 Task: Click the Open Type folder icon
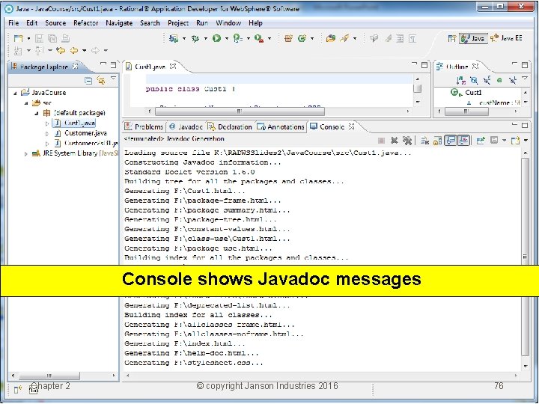point(331,38)
